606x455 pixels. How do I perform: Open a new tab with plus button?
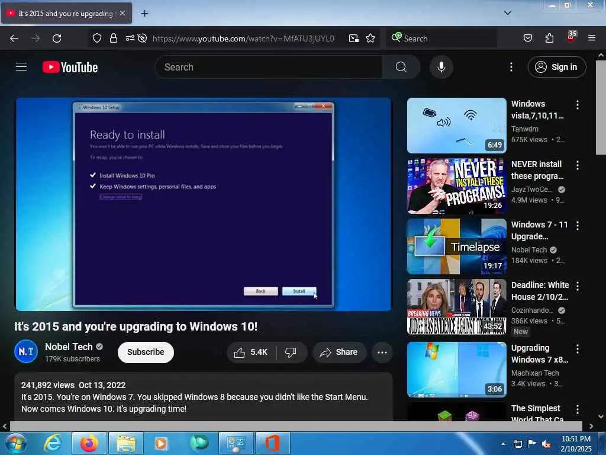[144, 13]
